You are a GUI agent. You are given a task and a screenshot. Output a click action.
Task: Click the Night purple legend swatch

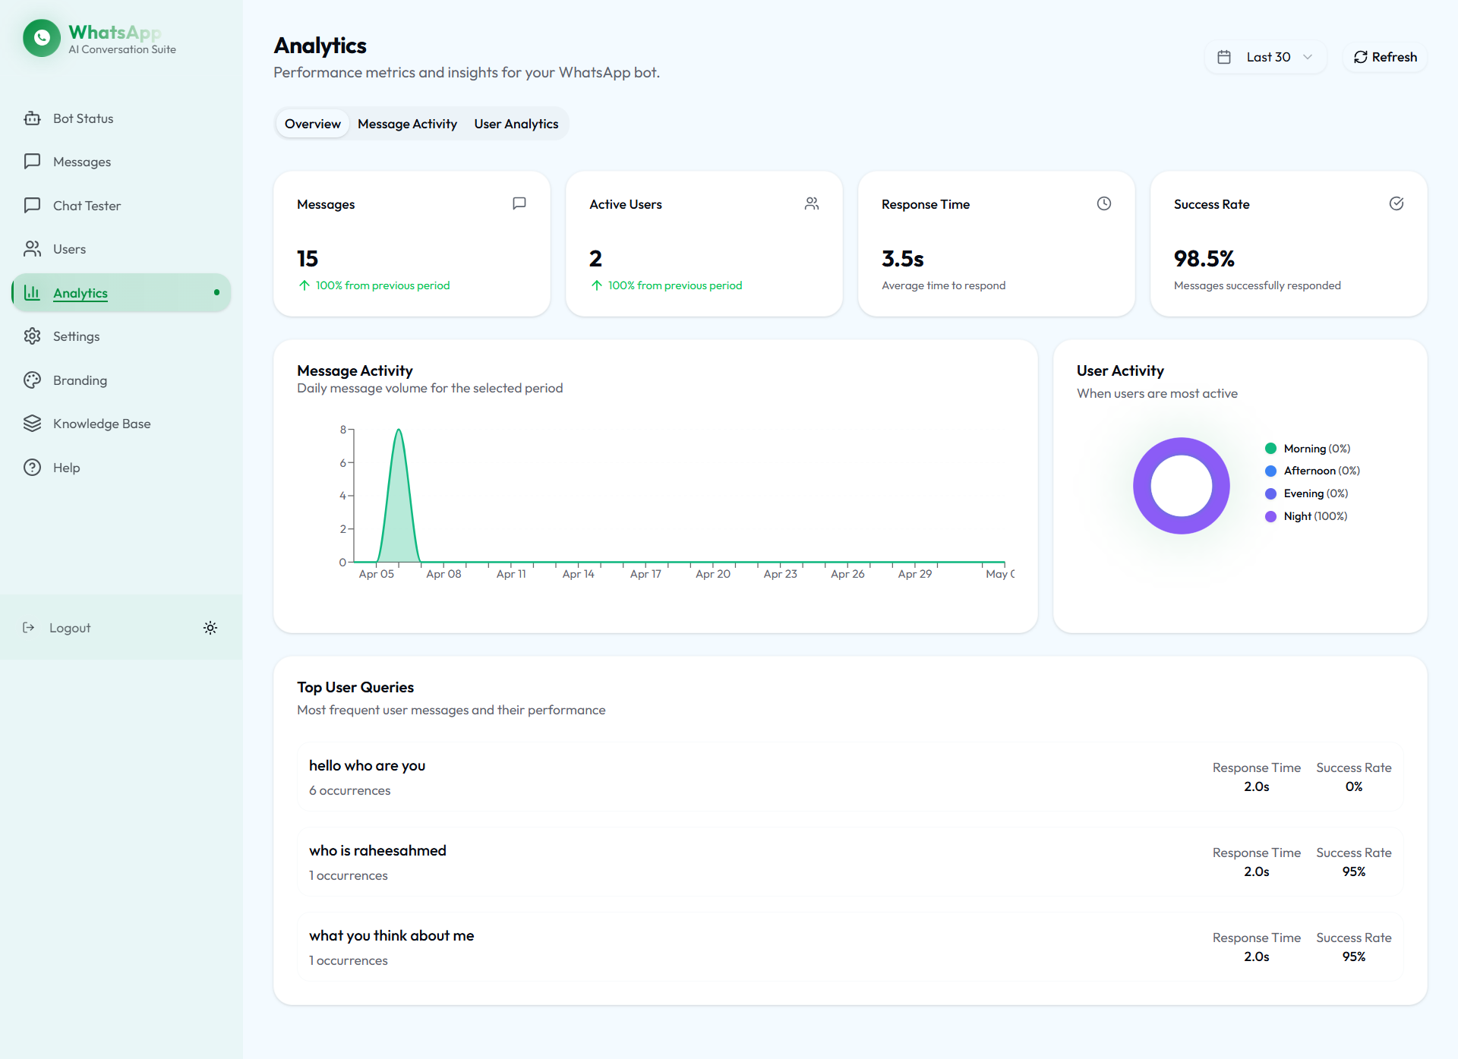pos(1270,516)
